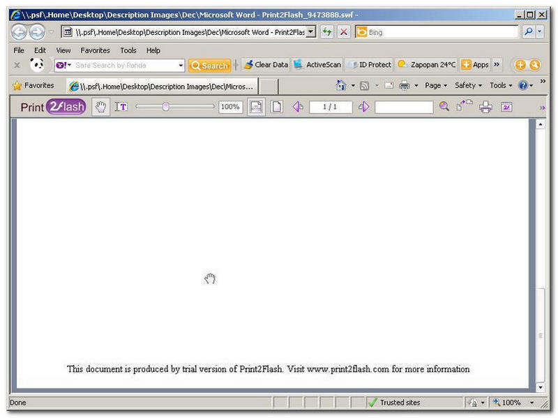Click the Clear Data button

tap(265, 65)
